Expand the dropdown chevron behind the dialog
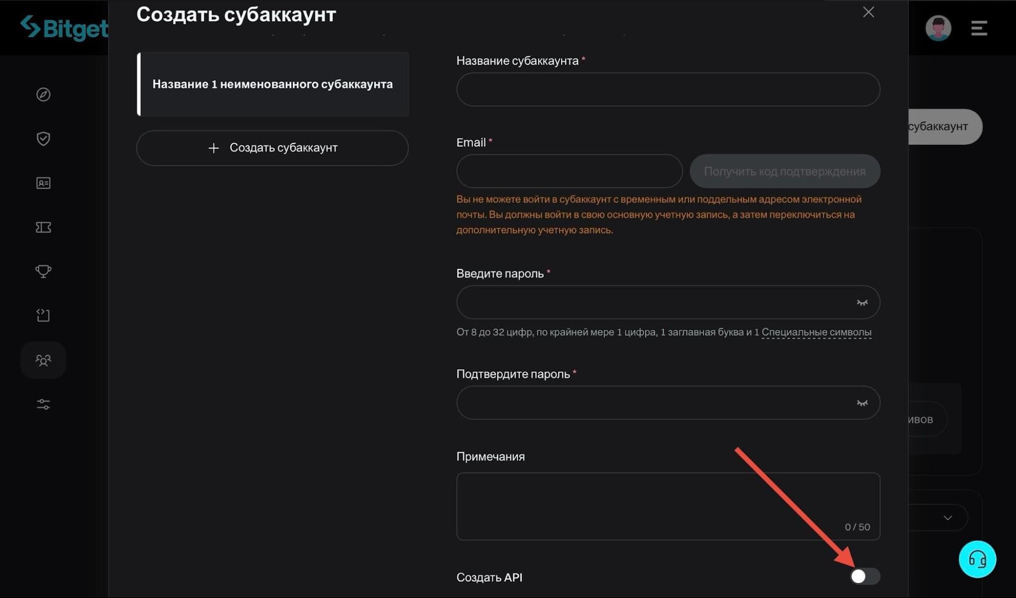This screenshot has height=598, width=1016. 947,518
